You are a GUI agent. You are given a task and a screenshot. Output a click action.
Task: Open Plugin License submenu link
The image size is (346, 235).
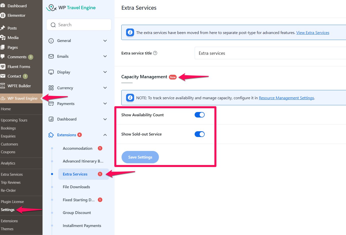(x=12, y=202)
